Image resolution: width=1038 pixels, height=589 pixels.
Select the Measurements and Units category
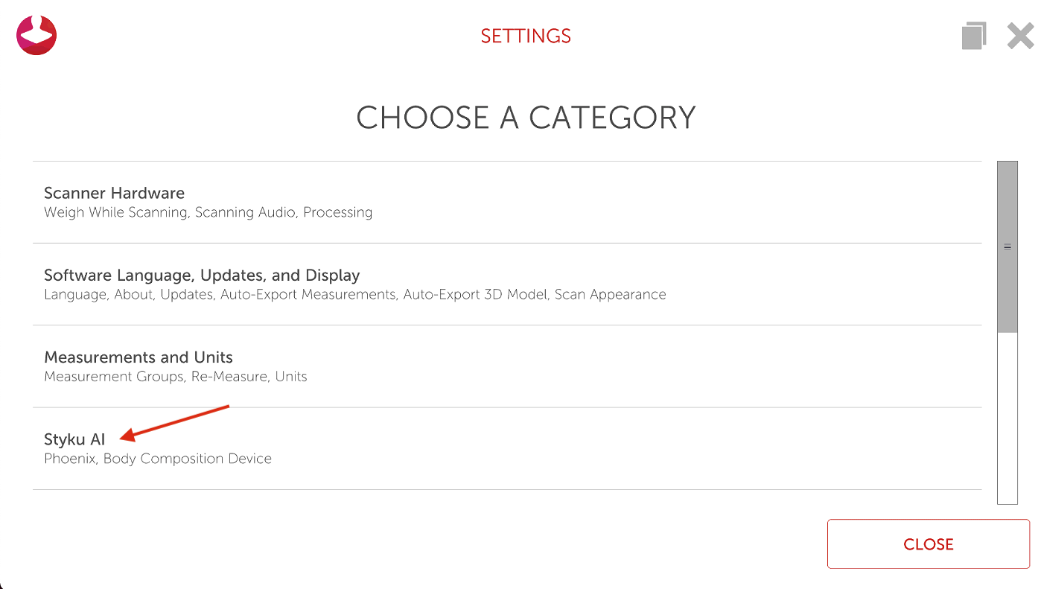pyautogui.click(x=138, y=357)
